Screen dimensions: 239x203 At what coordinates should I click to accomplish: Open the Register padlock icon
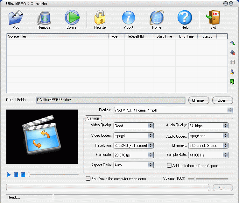[100, 18]
